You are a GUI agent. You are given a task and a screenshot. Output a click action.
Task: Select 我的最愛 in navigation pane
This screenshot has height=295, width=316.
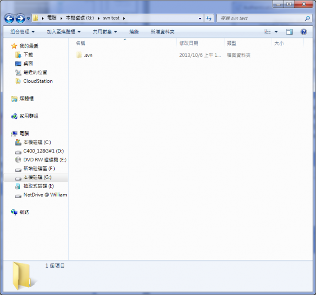tap(29, 46)
